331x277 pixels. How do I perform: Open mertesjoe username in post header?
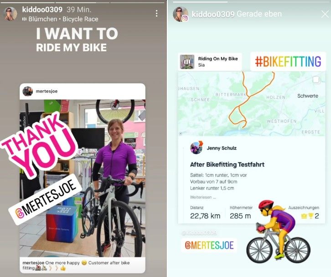click(x=47, y=91)
